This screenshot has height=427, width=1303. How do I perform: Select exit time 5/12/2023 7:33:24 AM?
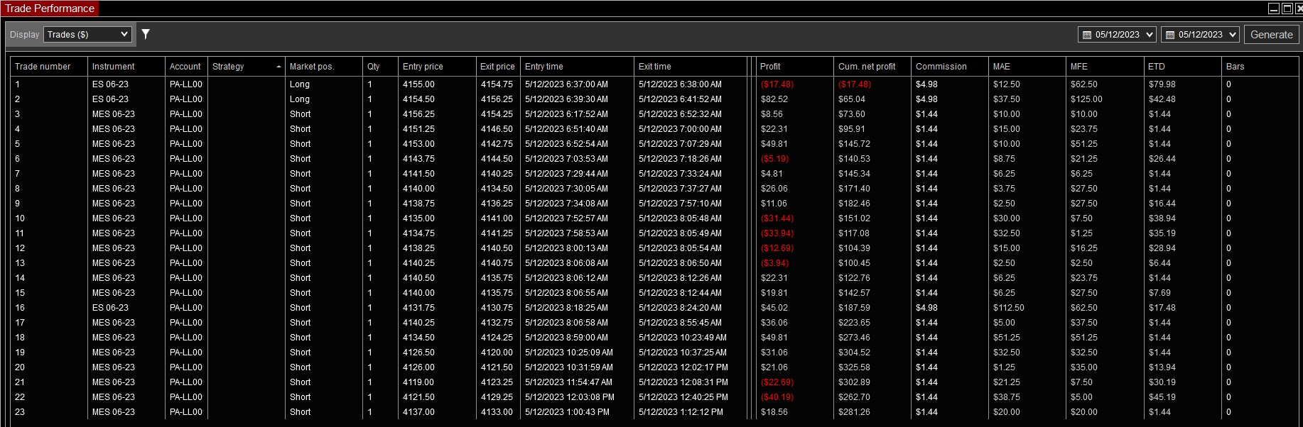click(x=680, y=174)
